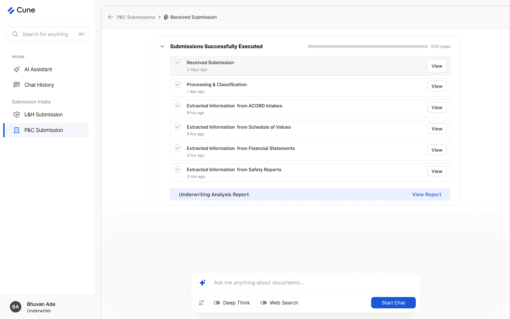
Task: Click the Financial Statements check circle
Action: (178, 148)
